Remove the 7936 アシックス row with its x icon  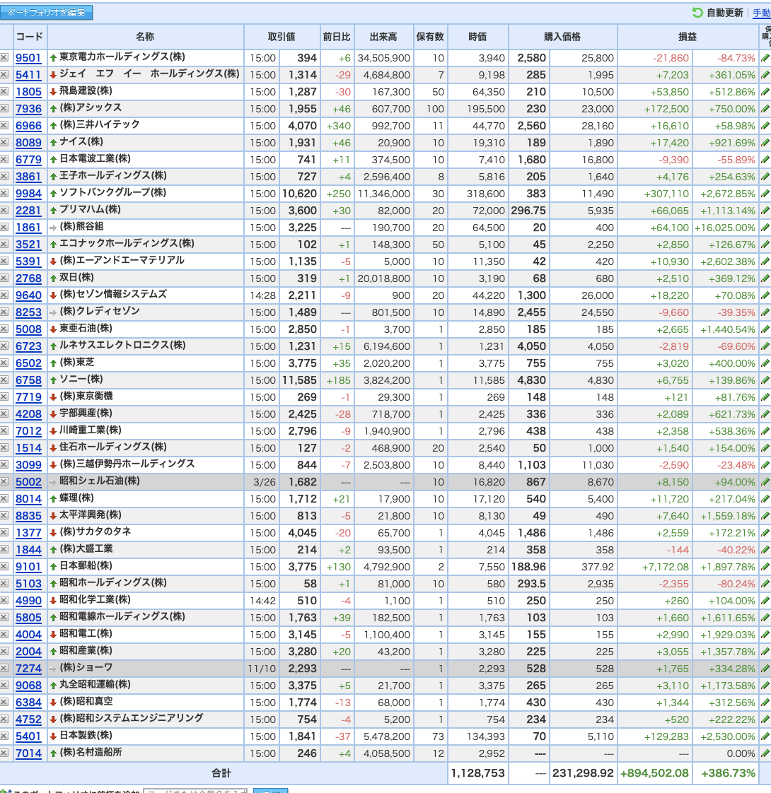coord(4,109)
